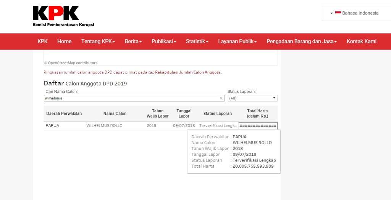
Task: Expand the Berita menu
Action: click(133, 42)
